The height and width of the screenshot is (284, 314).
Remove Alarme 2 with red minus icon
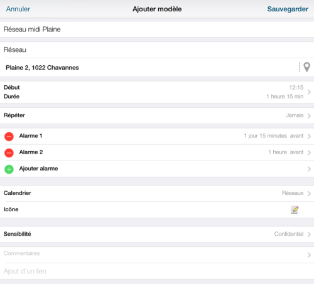[x=9, y=153]
